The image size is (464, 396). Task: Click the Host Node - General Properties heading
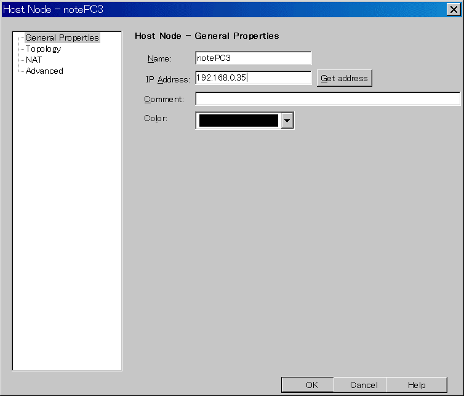pos(207,36)
